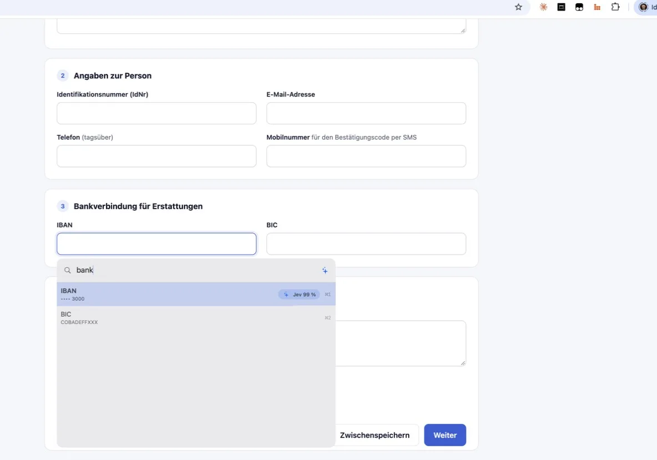Open the orange dotted grid extension

click(x=597, y=7)
